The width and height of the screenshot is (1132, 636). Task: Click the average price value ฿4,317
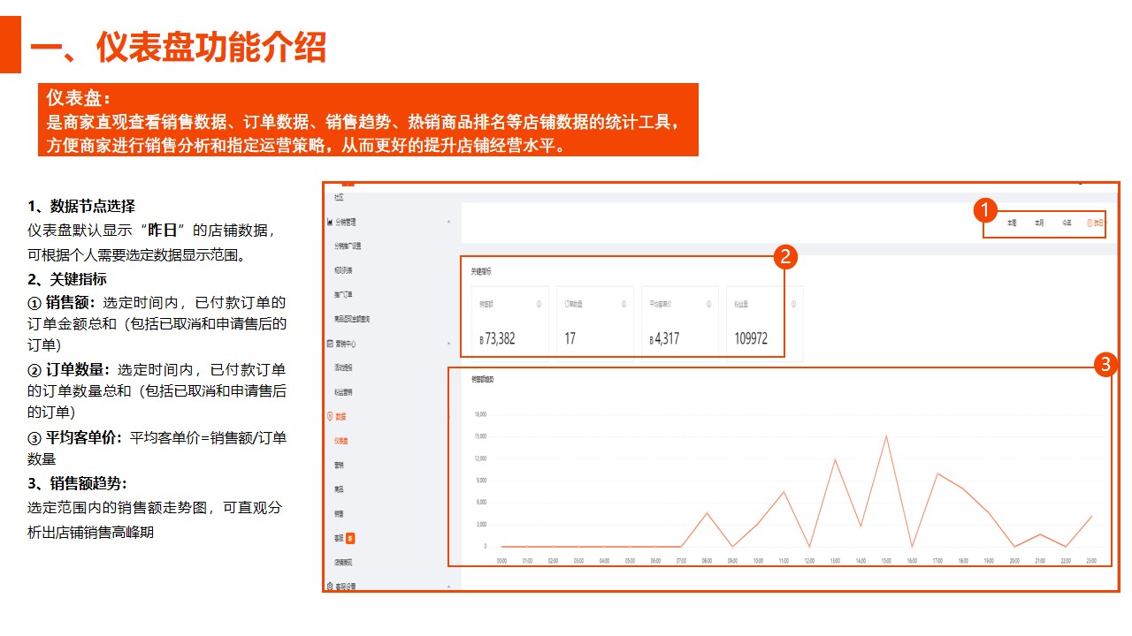point(664,338)
